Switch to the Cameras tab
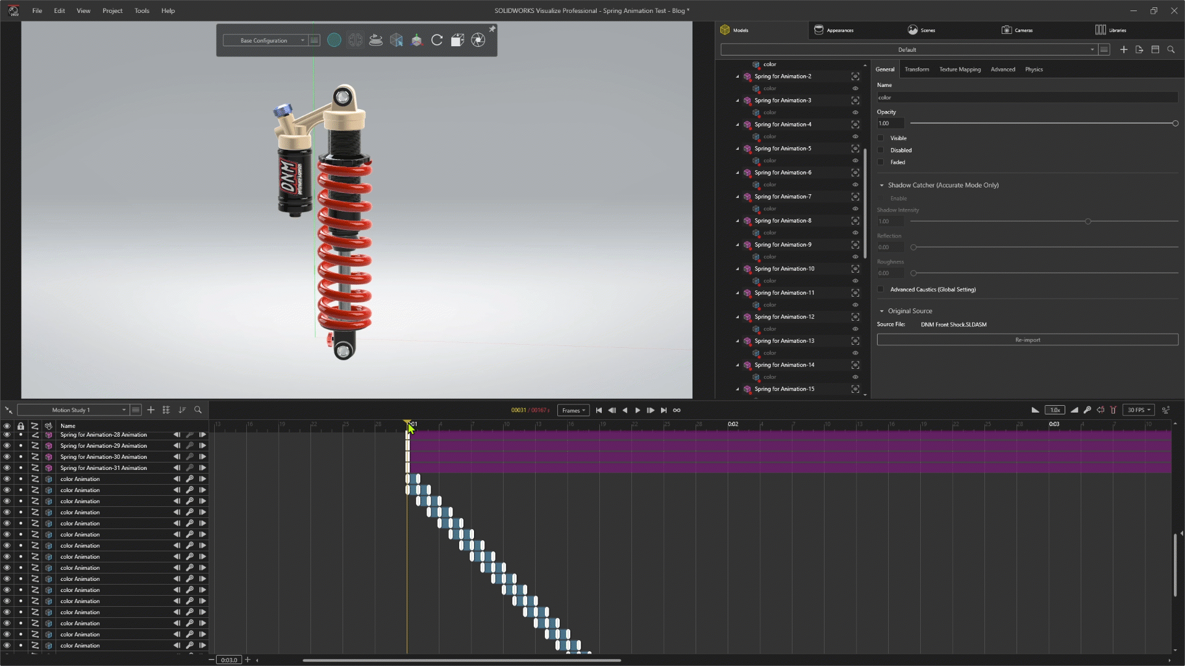 pos(1017,30)
